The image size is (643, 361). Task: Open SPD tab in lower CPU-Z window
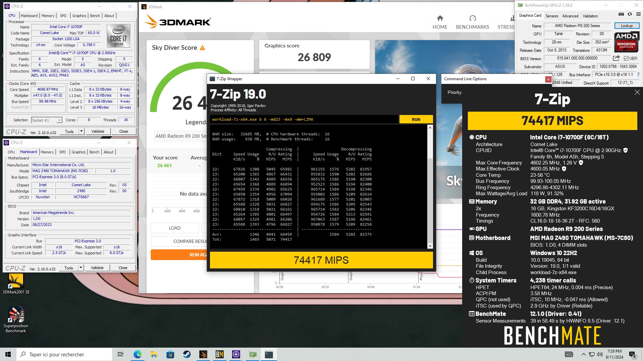63,152
